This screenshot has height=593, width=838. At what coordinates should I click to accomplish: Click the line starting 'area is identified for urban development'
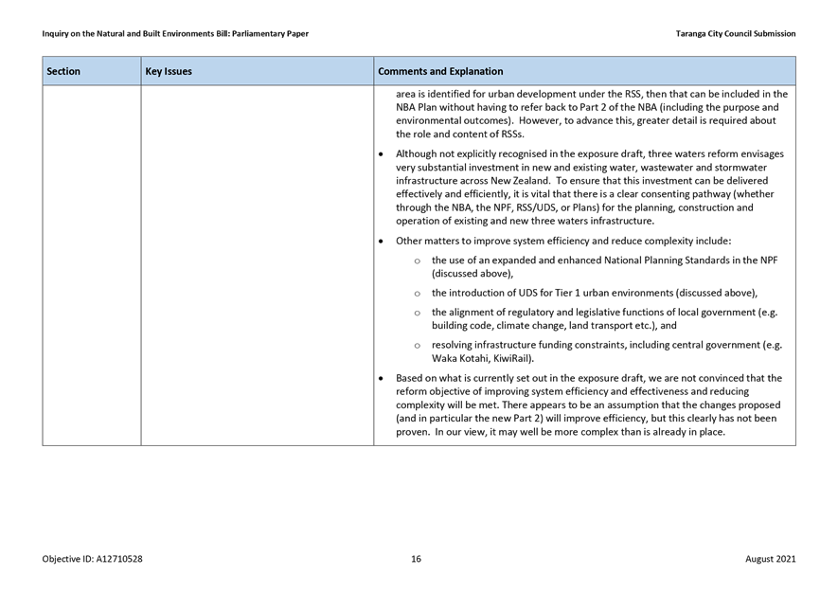click(x=592, y=94)
